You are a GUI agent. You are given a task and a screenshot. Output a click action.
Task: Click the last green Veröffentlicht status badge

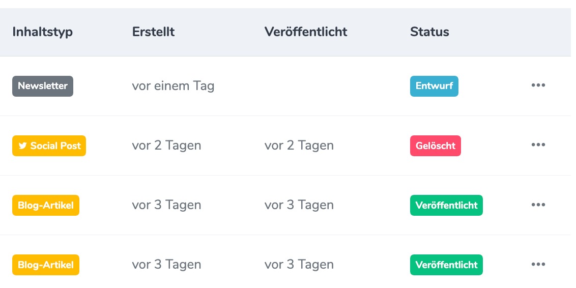coord(446,265)
